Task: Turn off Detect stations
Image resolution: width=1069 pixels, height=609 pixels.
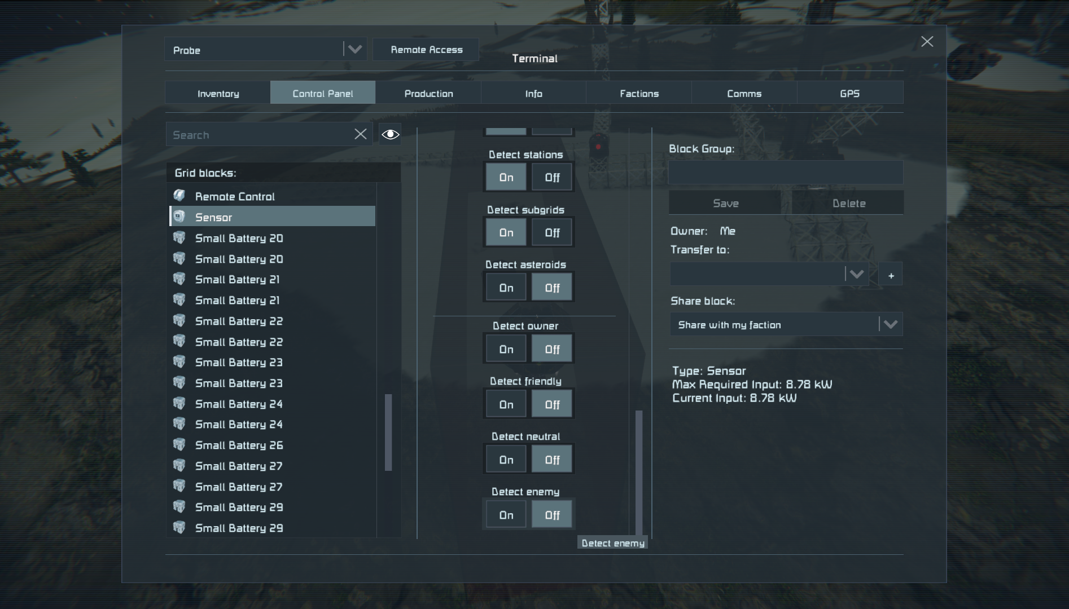Action: click(552, 178)
